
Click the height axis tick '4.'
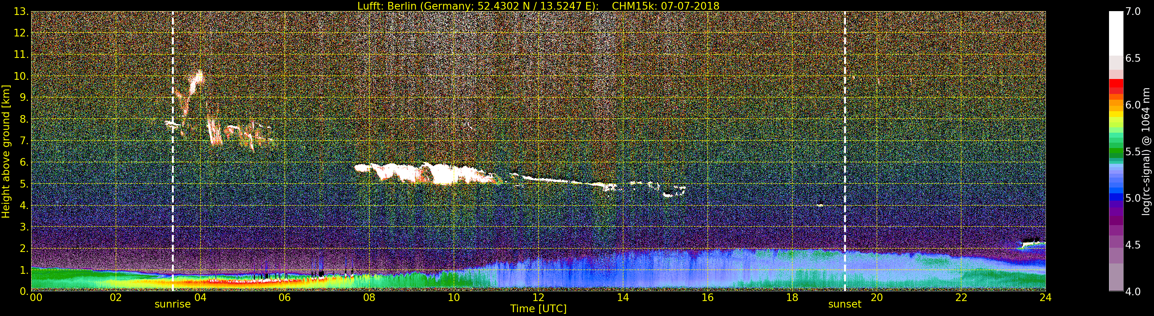tap(24, 206)
